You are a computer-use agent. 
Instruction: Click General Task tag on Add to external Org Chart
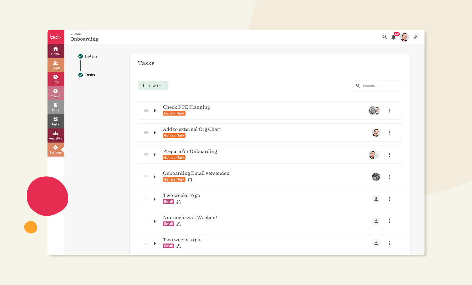pyautogui.click(x=174, y=136)
